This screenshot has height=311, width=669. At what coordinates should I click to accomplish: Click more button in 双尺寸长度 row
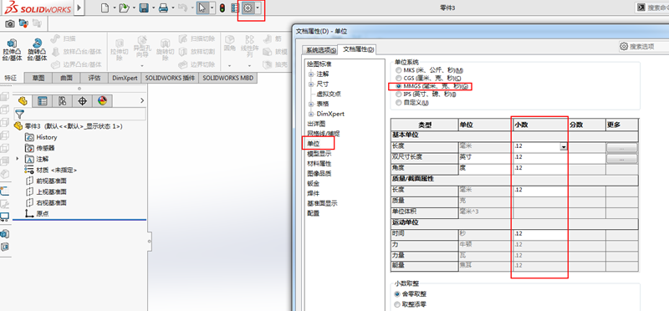pyautogui.click(x=621, y=159)
